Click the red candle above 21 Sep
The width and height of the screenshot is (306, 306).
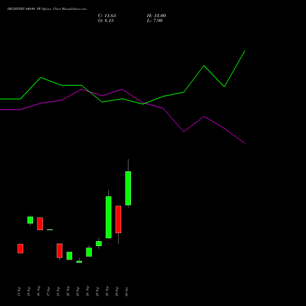59,250
